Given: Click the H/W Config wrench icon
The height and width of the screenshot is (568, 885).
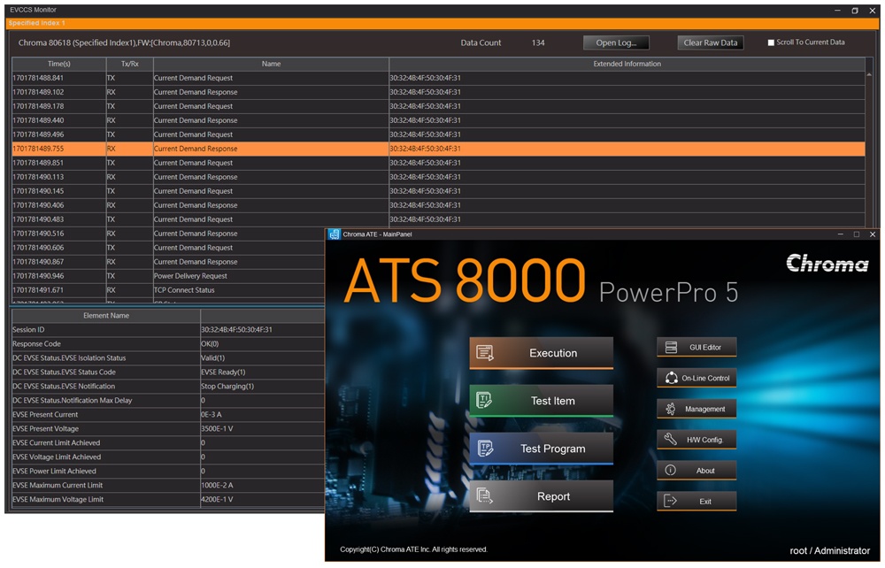Looking at the screenshot, I should (671, 440).
